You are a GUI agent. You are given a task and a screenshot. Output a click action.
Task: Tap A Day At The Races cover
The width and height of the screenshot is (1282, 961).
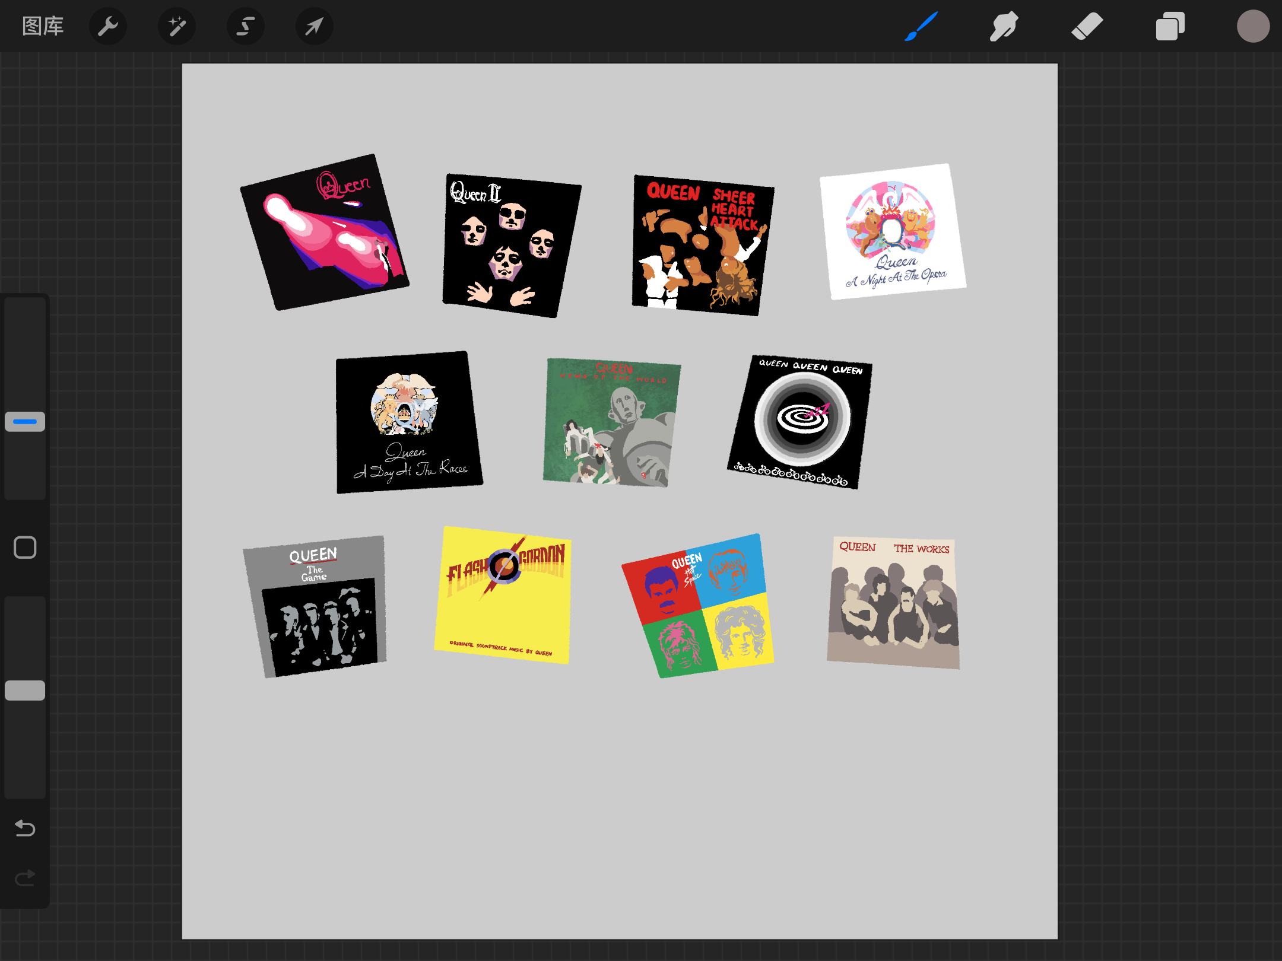click(x=409, y=422)
